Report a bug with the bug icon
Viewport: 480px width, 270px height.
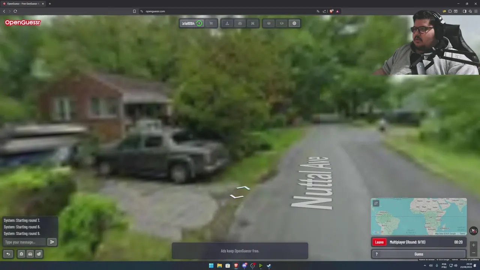point(21,254)
